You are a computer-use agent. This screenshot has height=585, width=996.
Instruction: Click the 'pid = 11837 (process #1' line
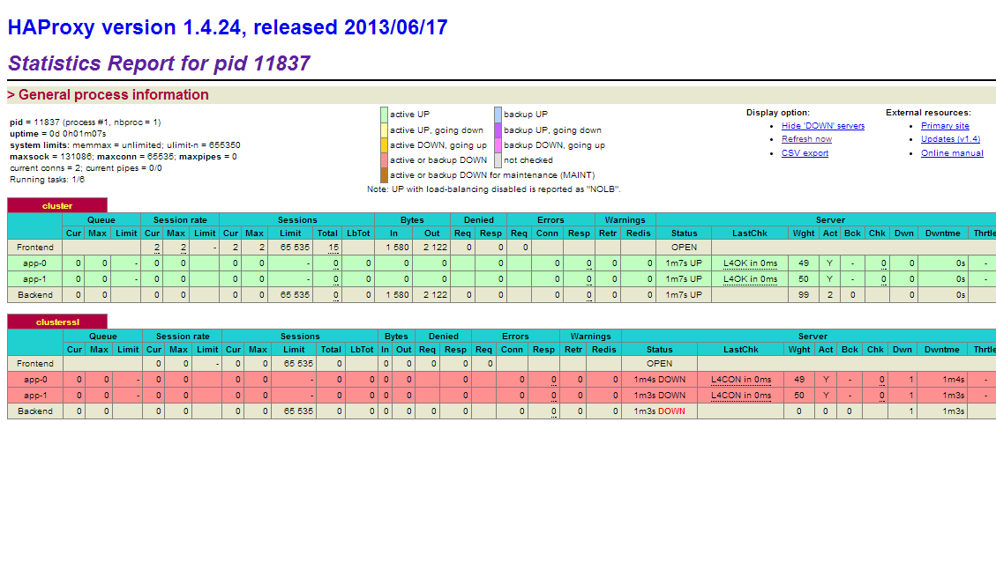(85, 122)
